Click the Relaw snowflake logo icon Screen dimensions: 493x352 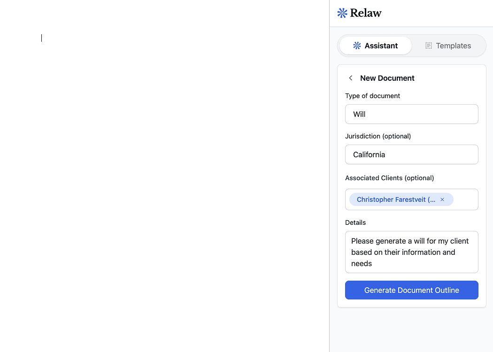[x=342, y=13]
